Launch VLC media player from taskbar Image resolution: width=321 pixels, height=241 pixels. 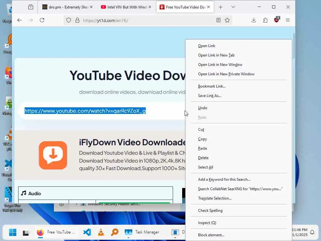pos(101,232)
